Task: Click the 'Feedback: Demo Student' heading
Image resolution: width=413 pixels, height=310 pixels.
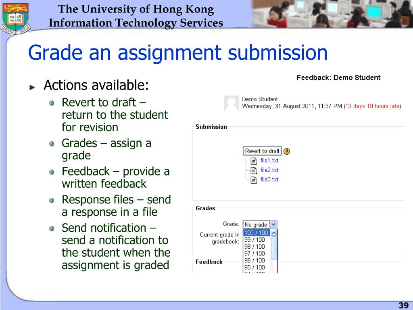Action: 338,77
